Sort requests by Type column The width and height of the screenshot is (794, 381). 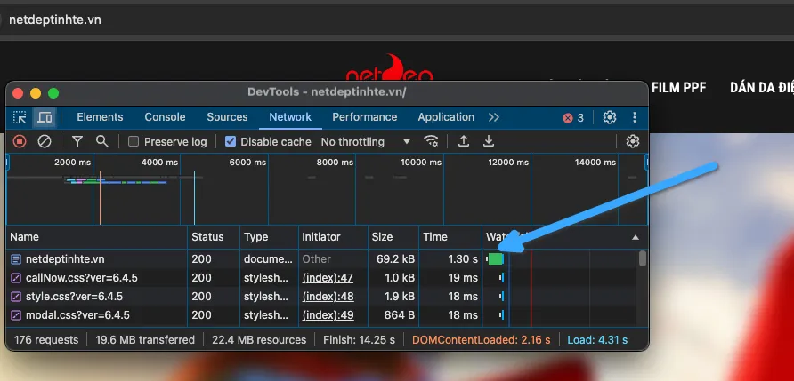click(x=269, y=237)
